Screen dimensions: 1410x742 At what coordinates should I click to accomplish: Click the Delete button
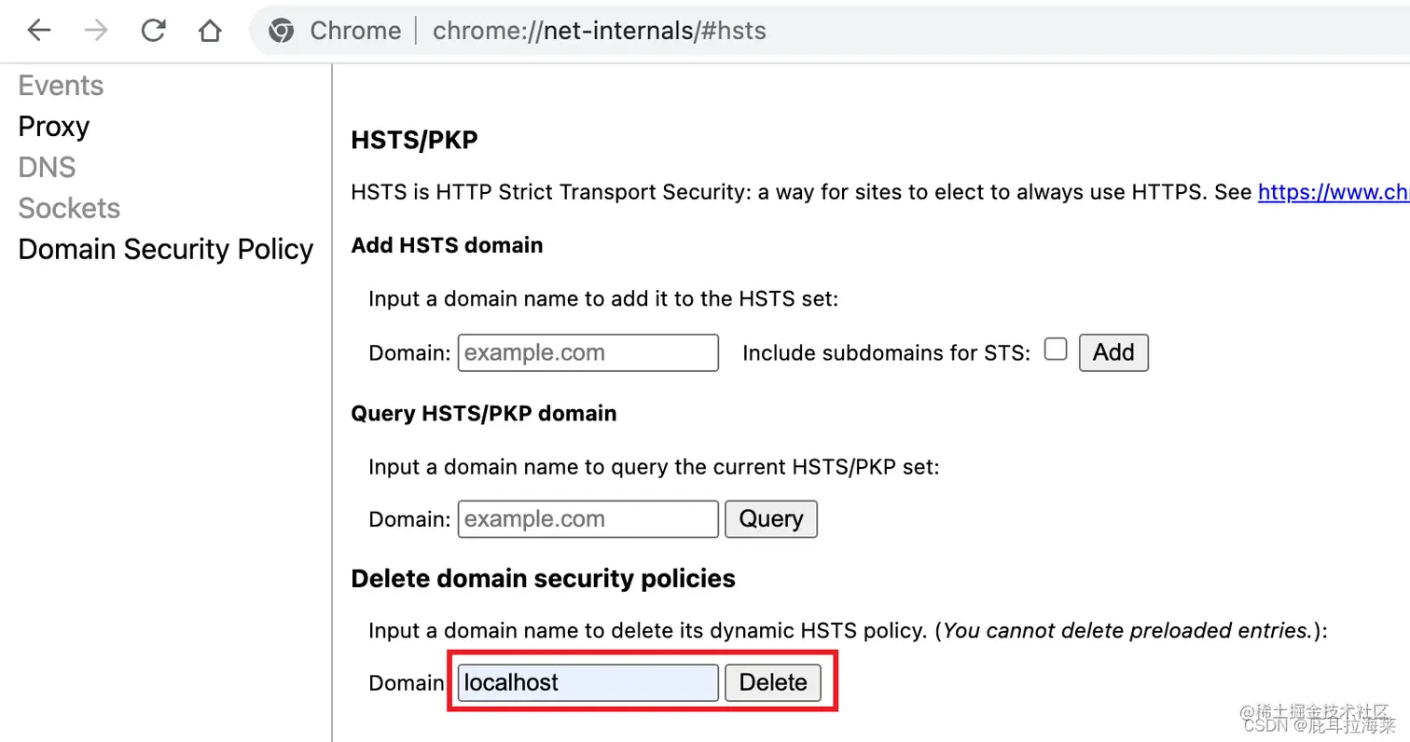(773, 682)
